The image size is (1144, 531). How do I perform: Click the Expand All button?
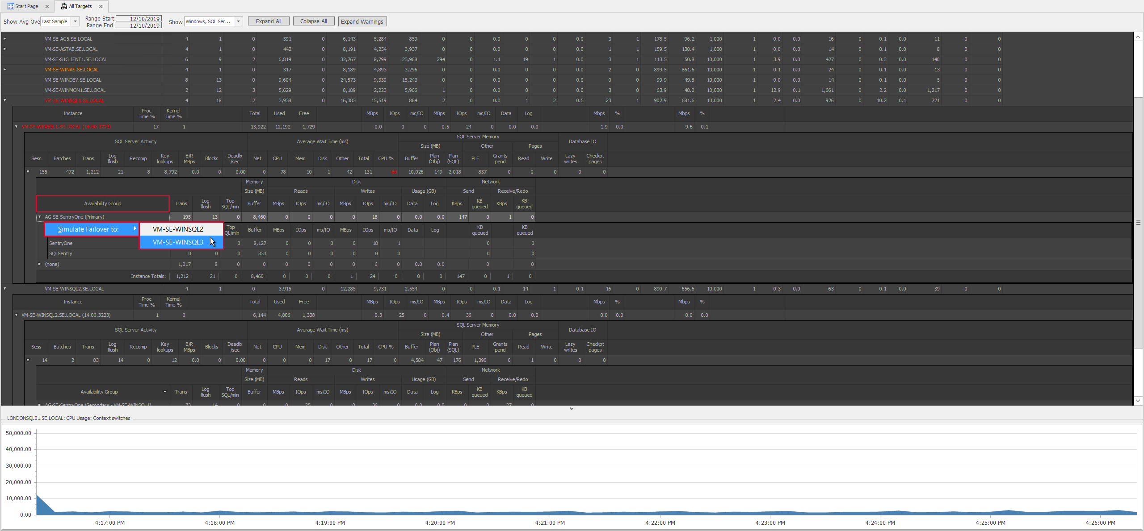(268, 21)
